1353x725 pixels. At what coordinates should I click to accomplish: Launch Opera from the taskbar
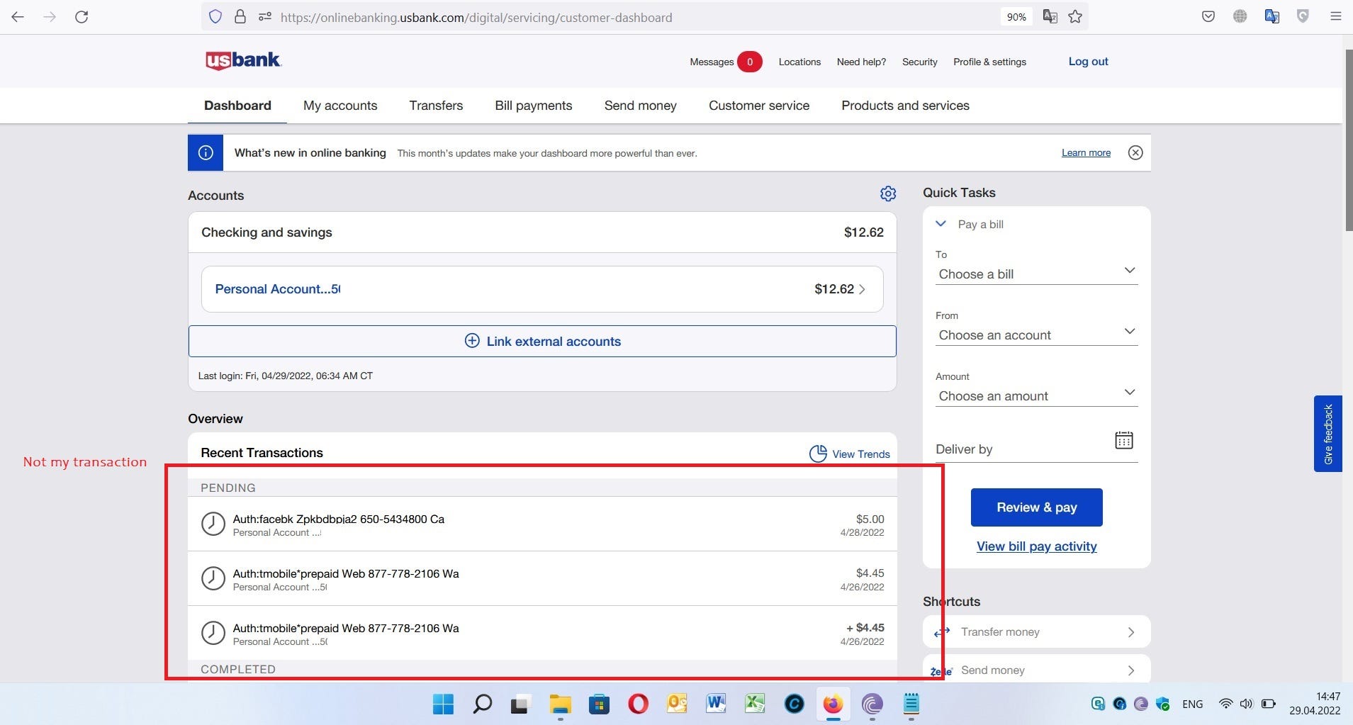click(x=638, y=704)
